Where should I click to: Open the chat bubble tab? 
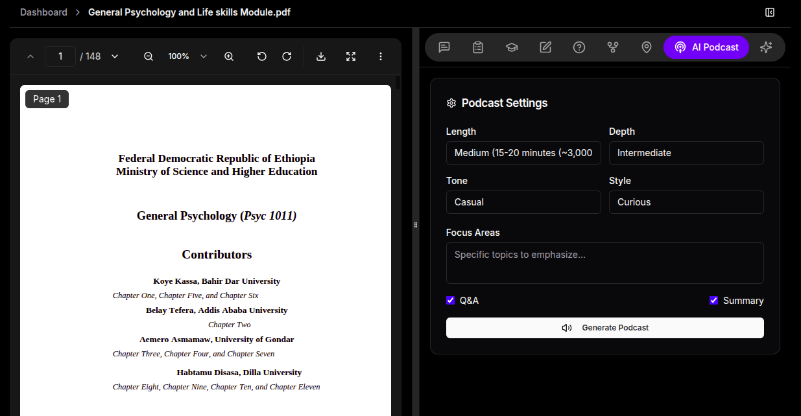(444, 47)
